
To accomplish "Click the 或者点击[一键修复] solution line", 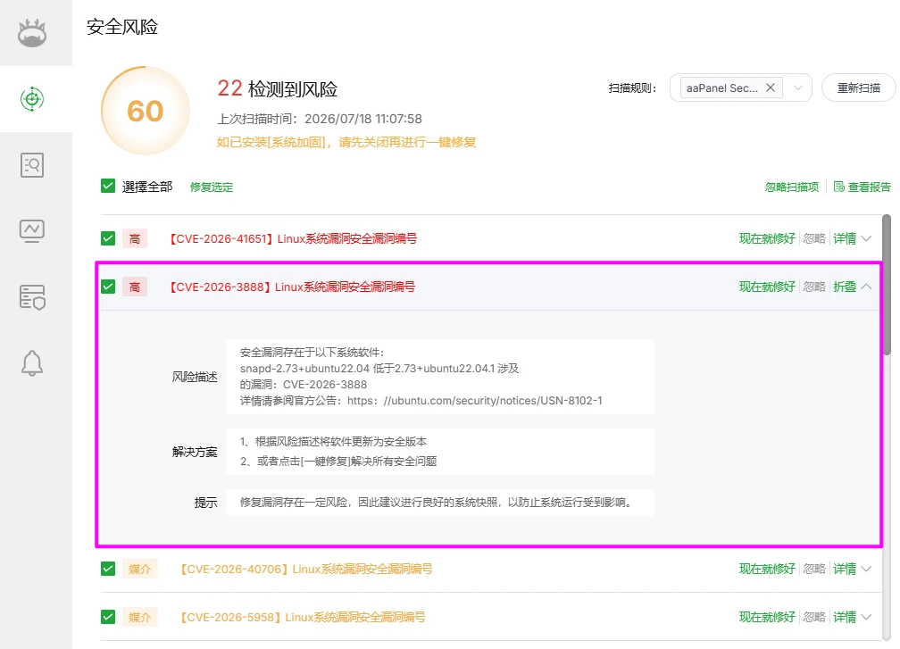I will [338, 462].
